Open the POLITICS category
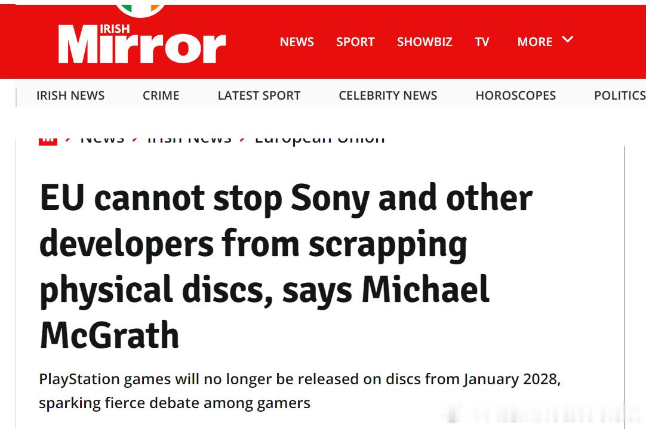Screen dimensions: 646x429 tap(620, 95)
